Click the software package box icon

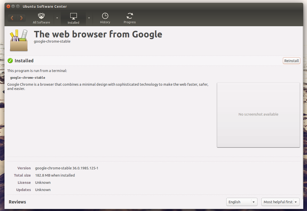19,41
